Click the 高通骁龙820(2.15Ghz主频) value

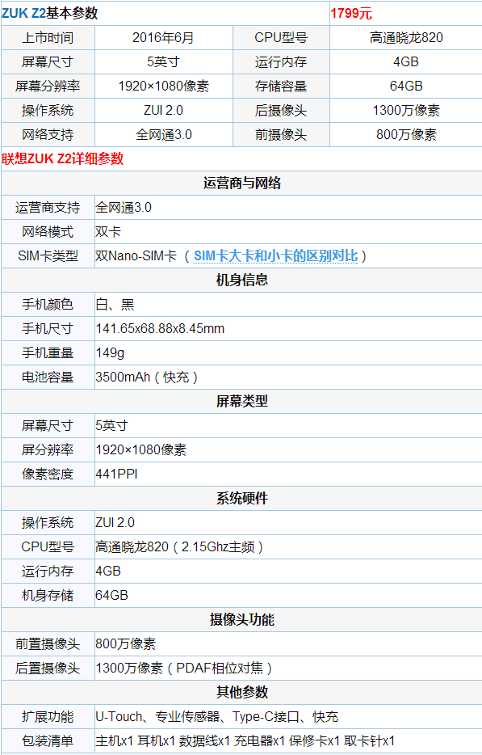click(179, 547)
